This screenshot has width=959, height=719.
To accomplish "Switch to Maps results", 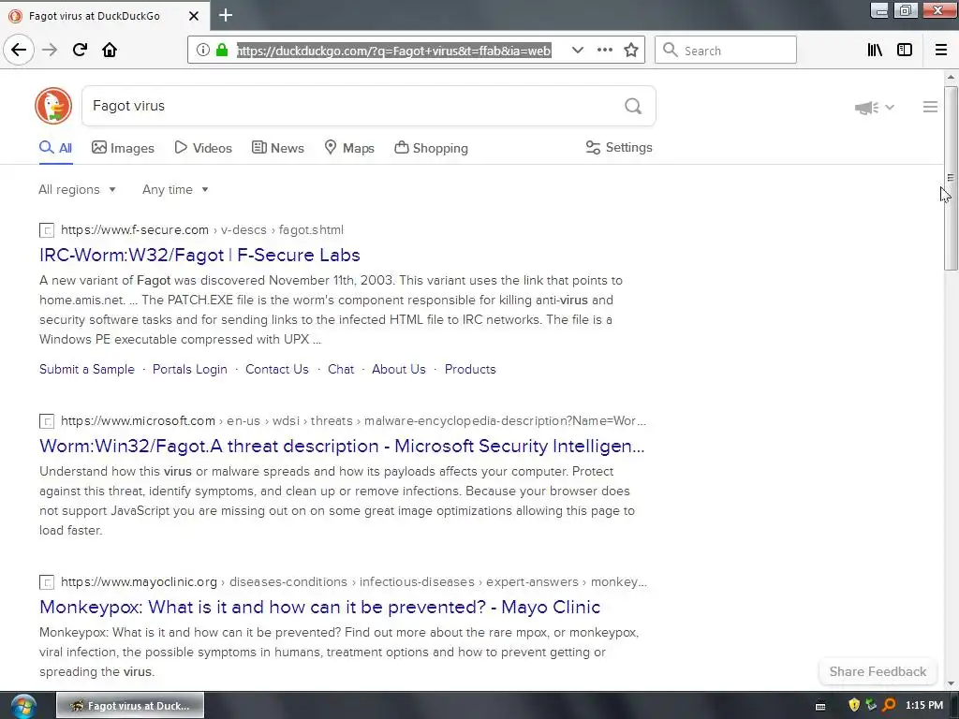I will point(349,148).
